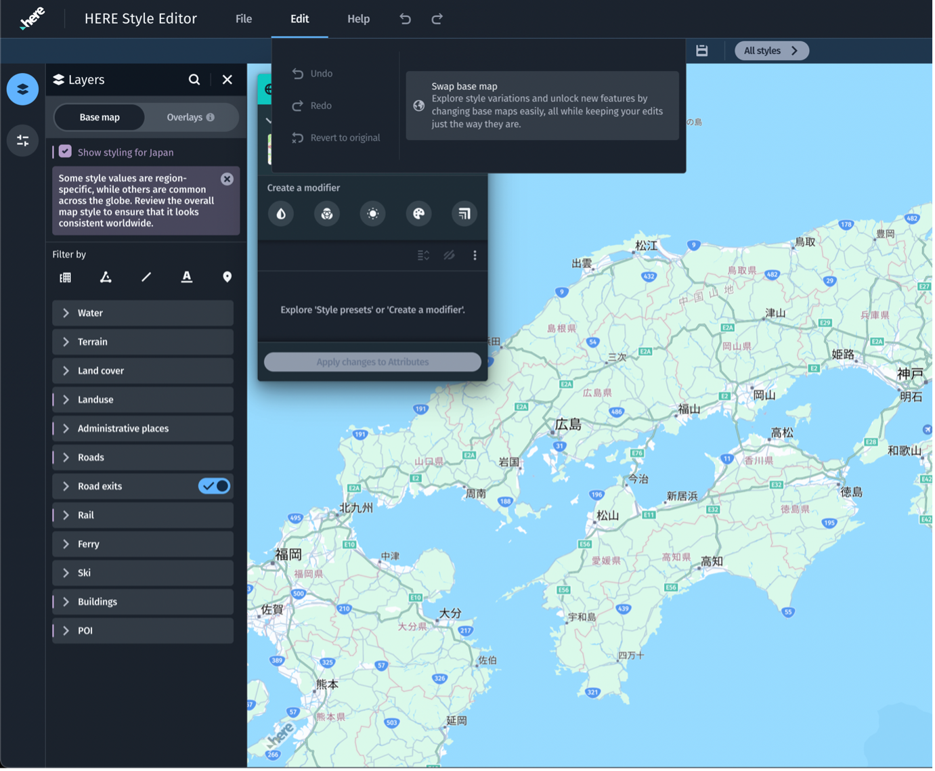Click Apply changes to Attributes button
Image resolution: width=935 pixels, height=771 pixels.
372,362
